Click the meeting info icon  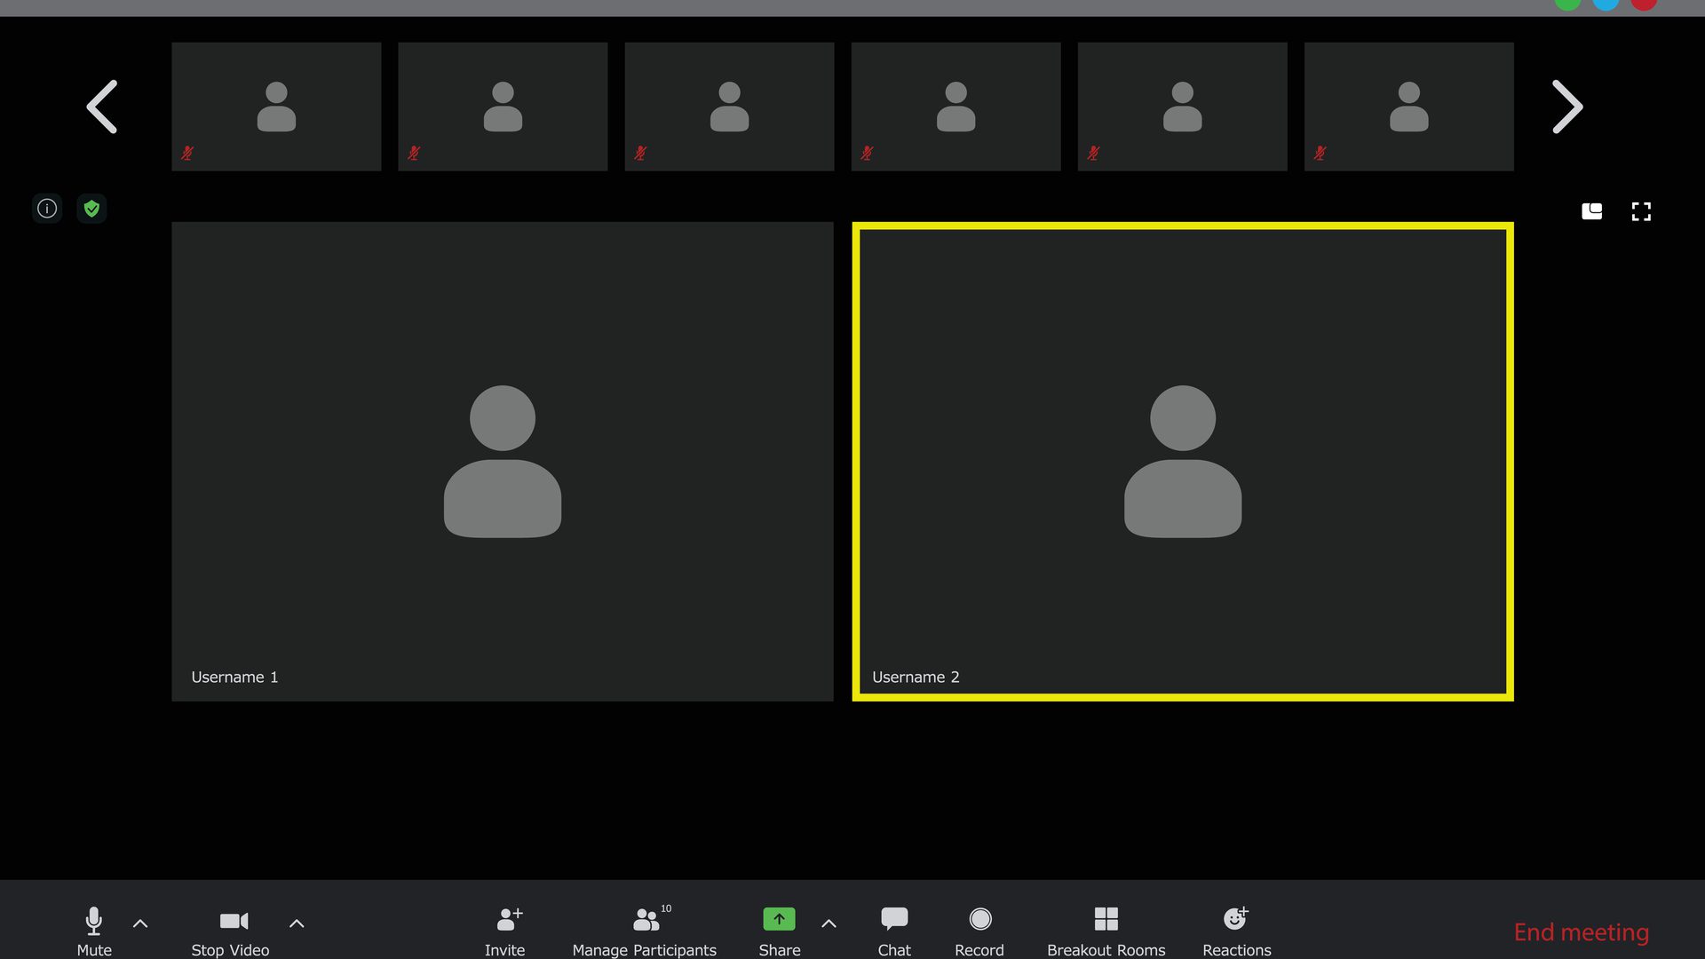tap(47, 209)
